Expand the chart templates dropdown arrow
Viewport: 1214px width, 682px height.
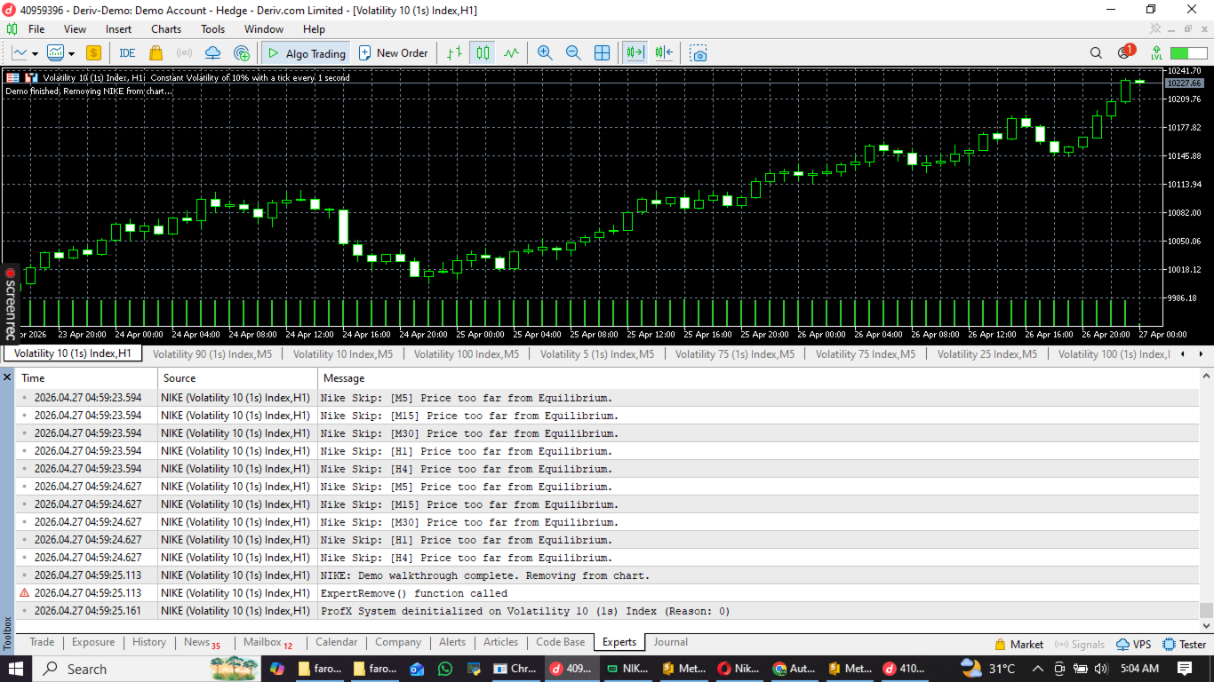(x=70, y=53)
